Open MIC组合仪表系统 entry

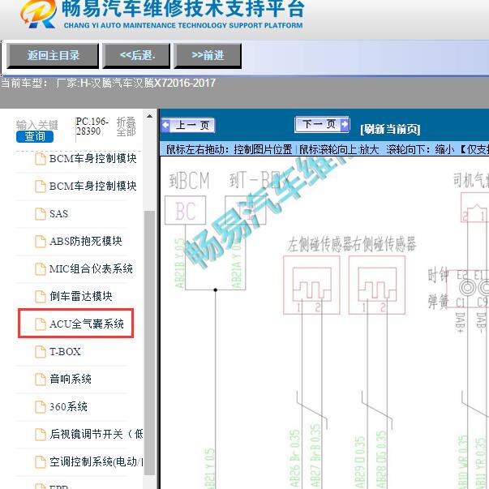pos(91,268)
